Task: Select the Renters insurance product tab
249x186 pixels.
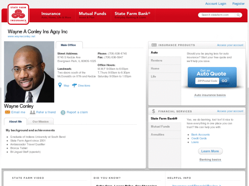Action: click(165, 60)
